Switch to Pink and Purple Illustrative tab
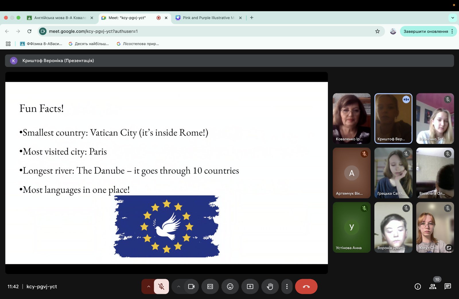The width and height of the screenshot is (459, 299). pos(209,18)
